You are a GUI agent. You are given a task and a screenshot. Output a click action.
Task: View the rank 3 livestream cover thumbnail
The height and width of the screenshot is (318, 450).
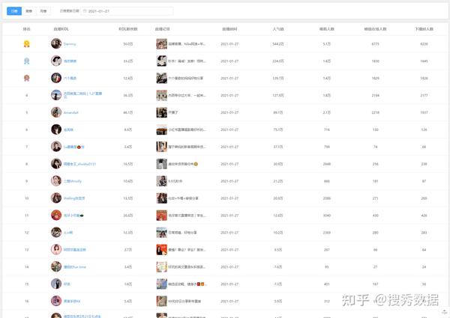coord(161,78)
